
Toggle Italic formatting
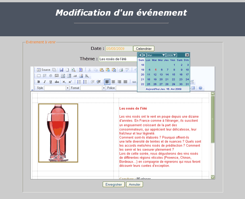[x=45, y=82]
